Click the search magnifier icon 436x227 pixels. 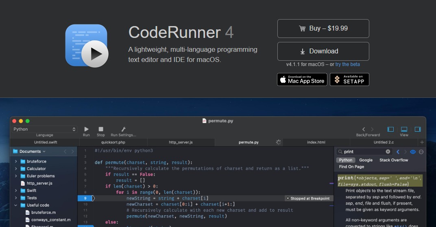pos(340,152)
